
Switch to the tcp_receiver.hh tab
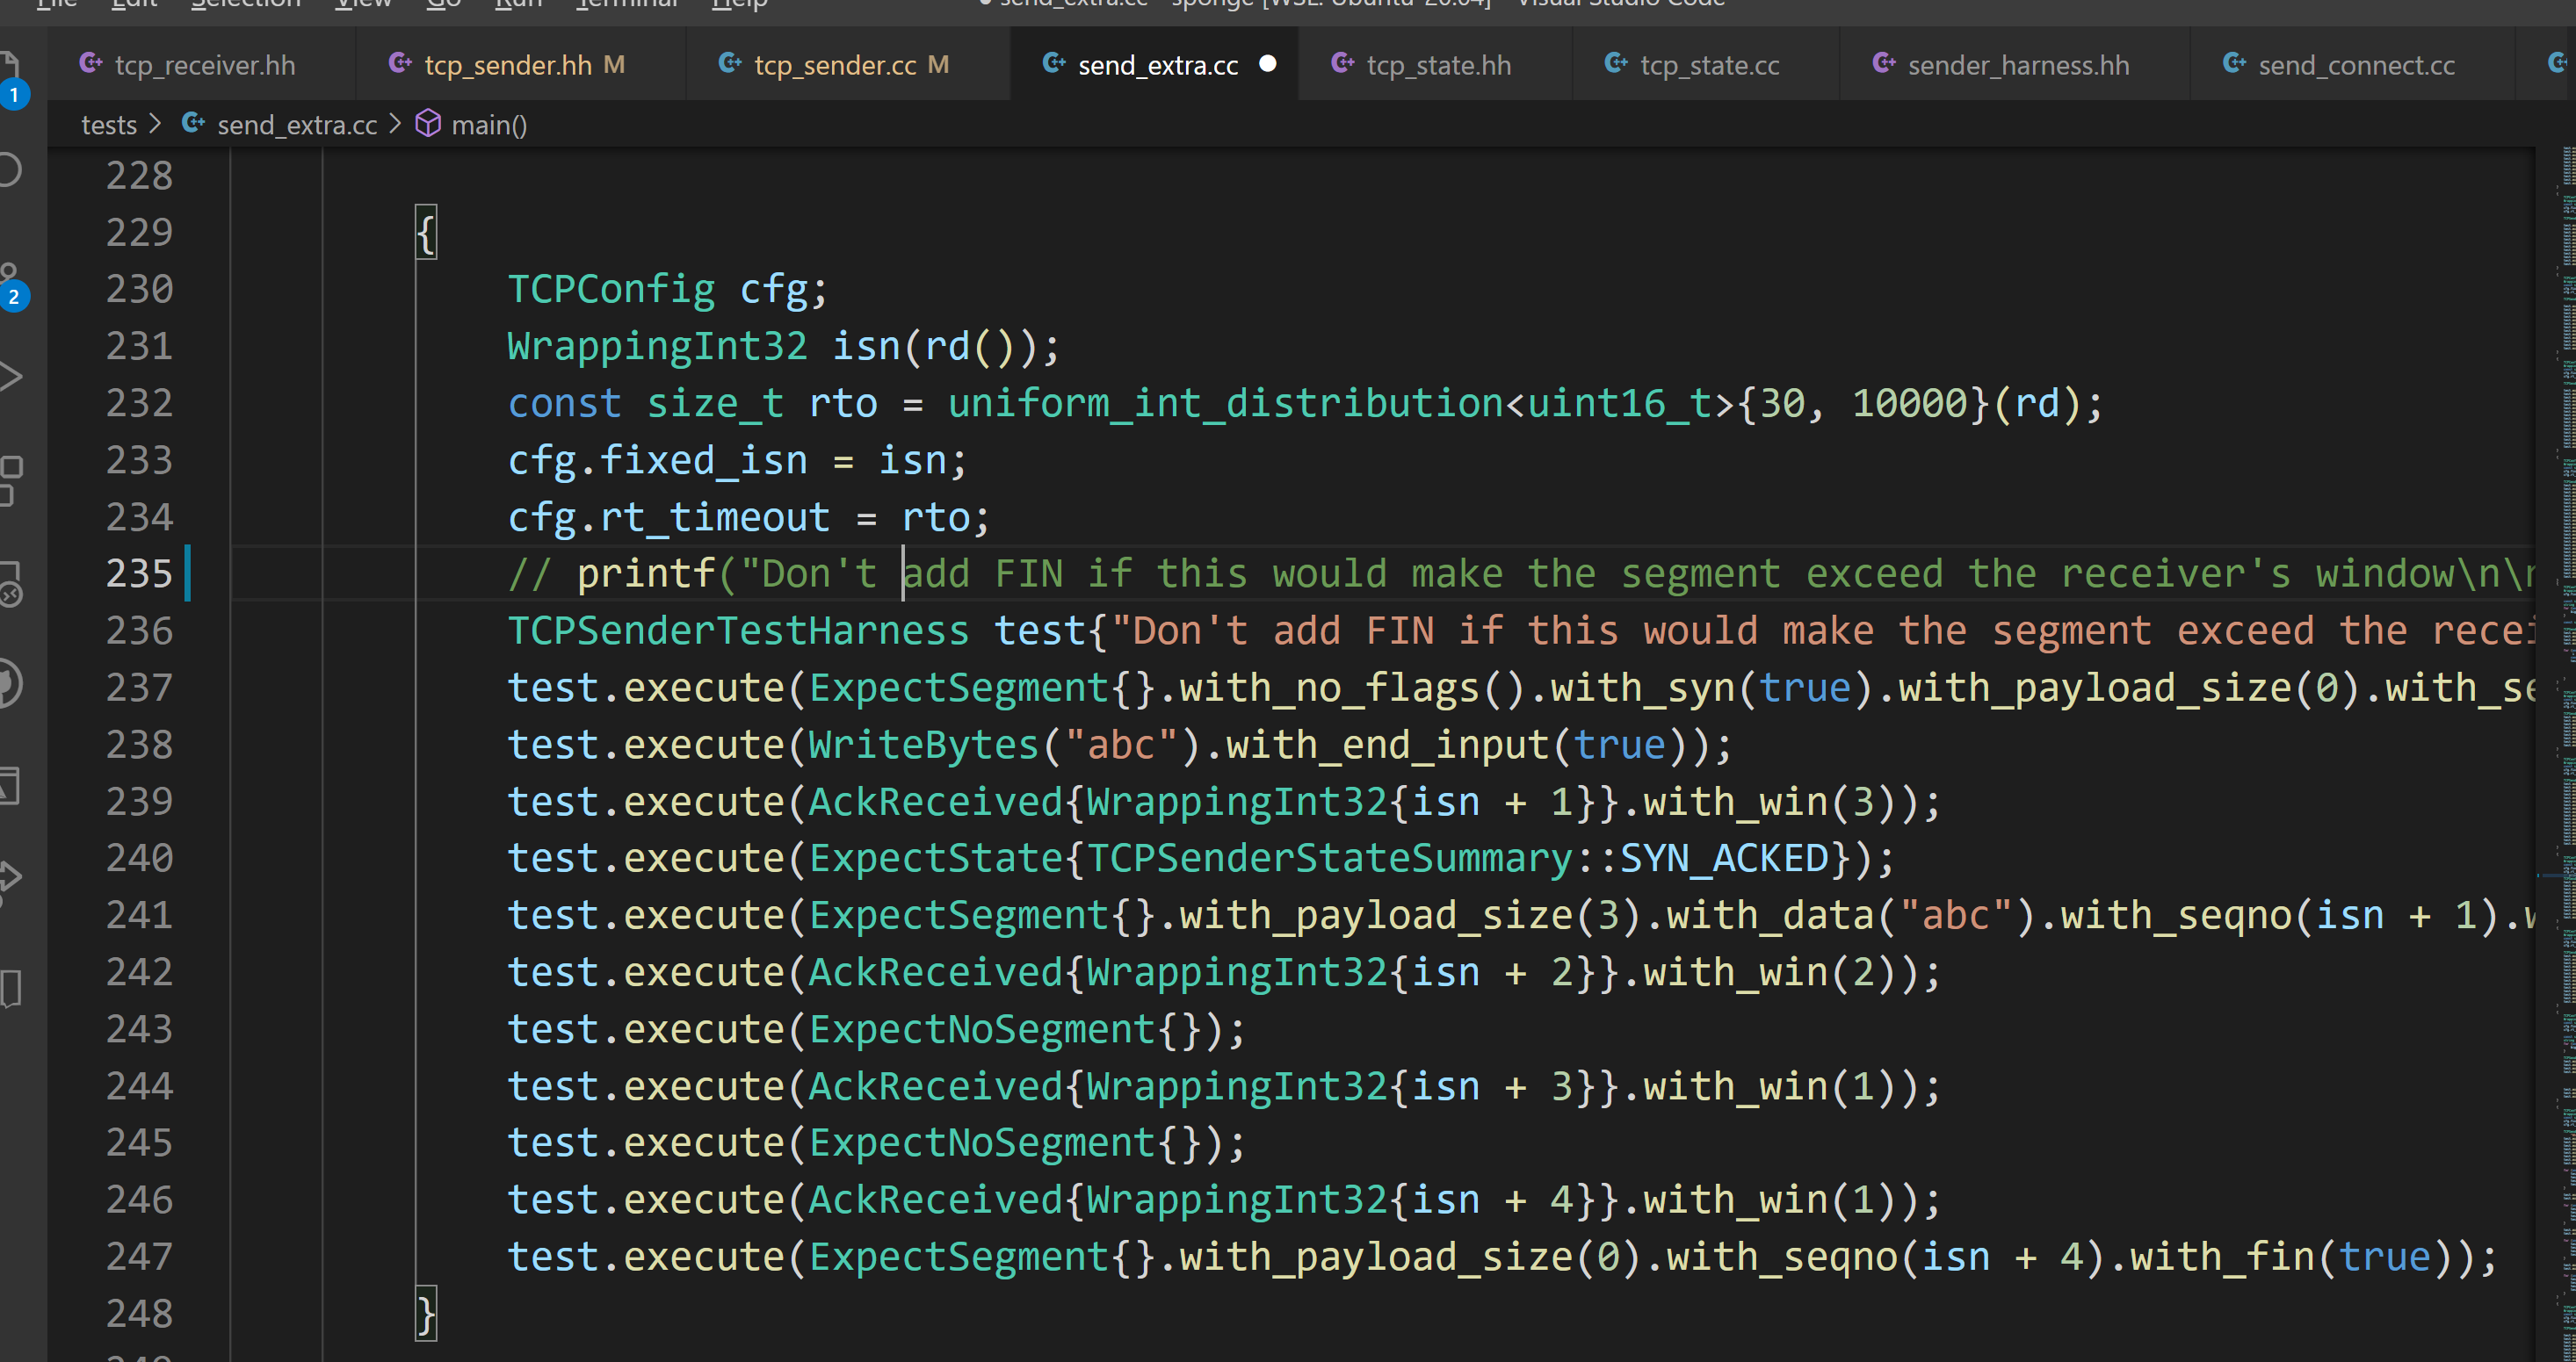[x=204, y=66]
